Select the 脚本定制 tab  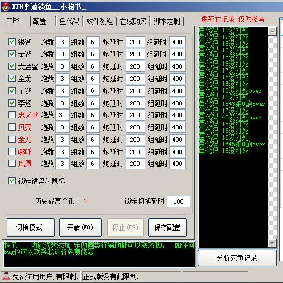pos(166,21)
